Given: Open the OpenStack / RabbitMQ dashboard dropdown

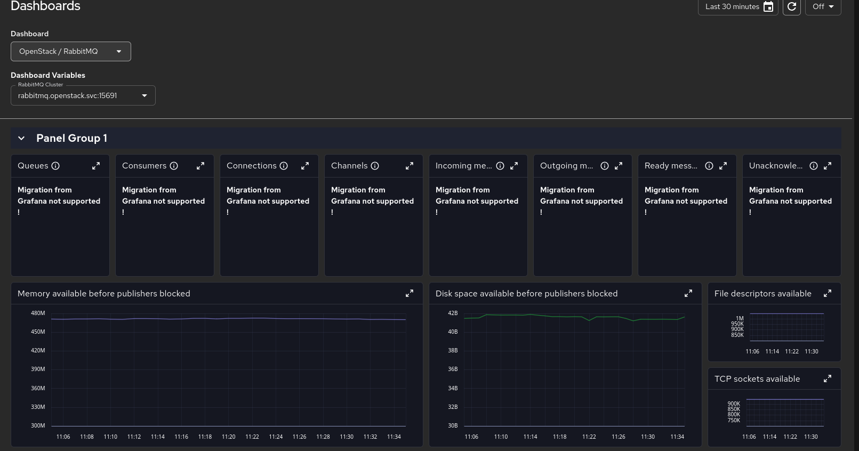Looking at the screenshot, I should (x=71, y=51).
